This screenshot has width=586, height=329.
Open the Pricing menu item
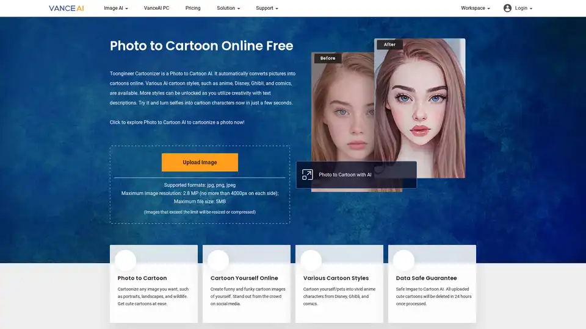[193, 9]
